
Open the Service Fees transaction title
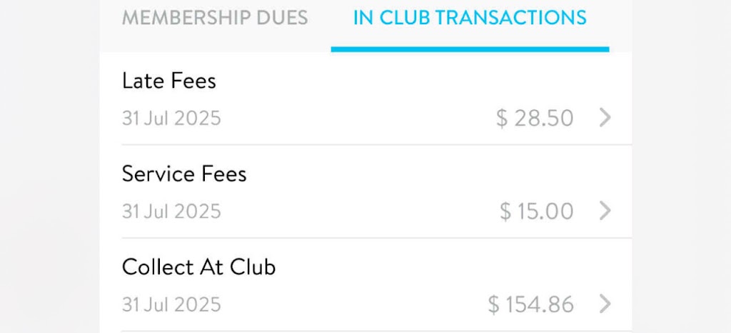point(184,174)
